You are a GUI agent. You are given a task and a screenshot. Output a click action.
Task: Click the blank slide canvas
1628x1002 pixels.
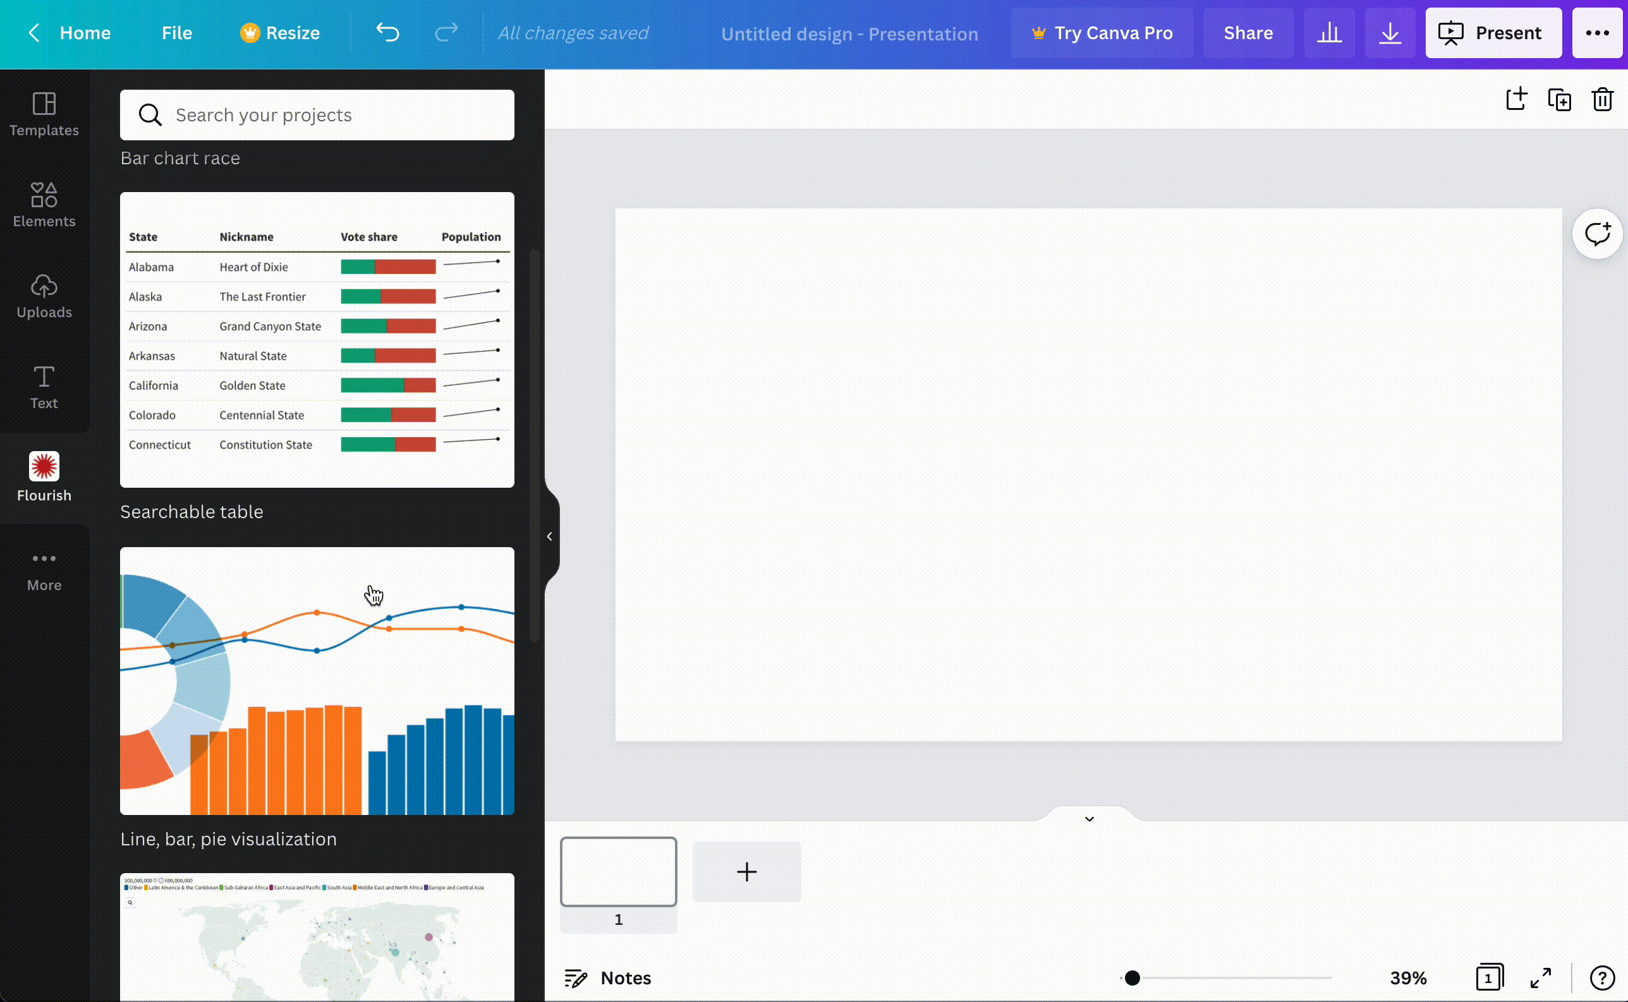coord(1088,474)
